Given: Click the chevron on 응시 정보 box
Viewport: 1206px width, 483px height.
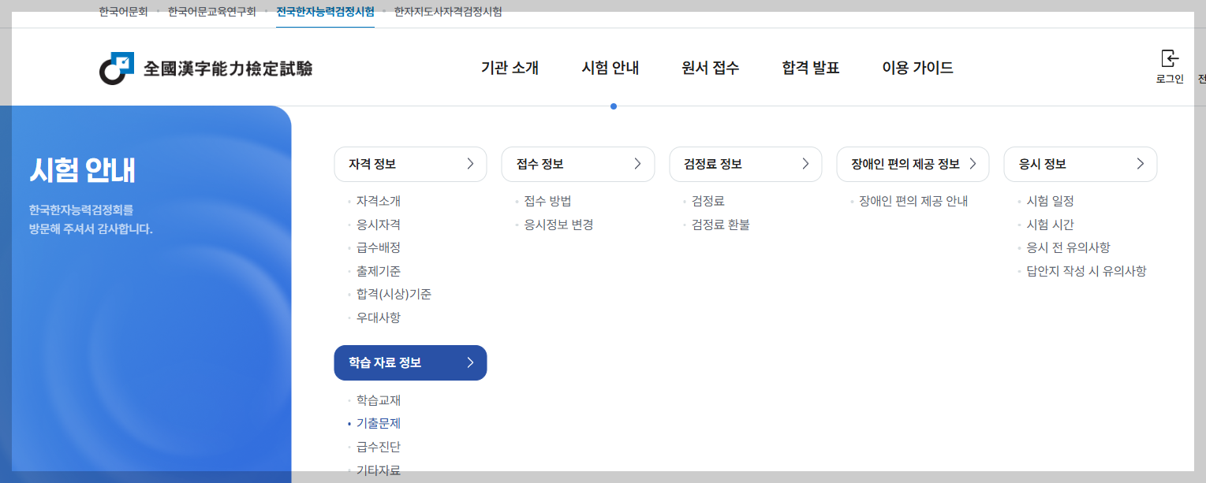Looking at the screenshot, I should [x=1139, y=164].
